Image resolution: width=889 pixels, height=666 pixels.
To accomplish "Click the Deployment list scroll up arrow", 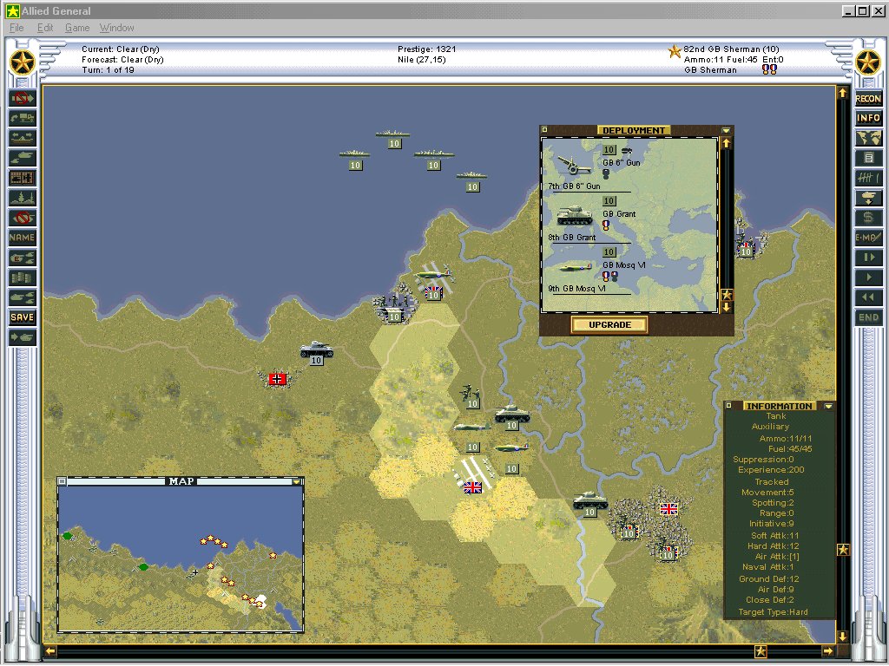I will pyautogui.click(x=727, y=143).
